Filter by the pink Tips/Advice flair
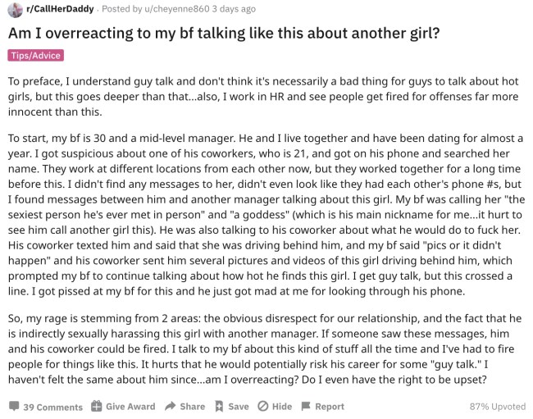 point(36,56)
